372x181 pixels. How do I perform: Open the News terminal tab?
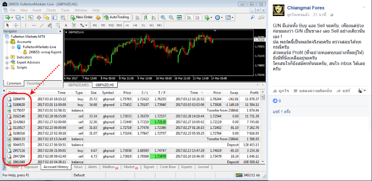[78, 167]
